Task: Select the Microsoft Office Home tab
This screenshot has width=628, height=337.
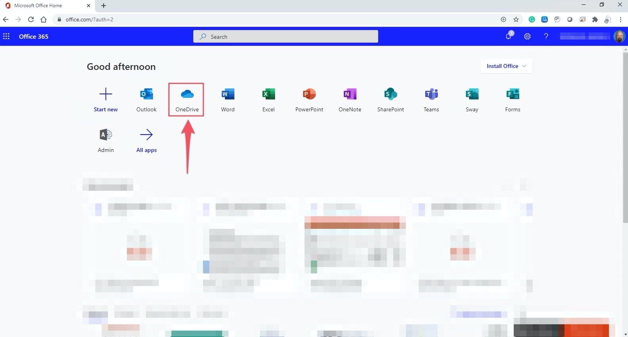Action: coord(47,6)
